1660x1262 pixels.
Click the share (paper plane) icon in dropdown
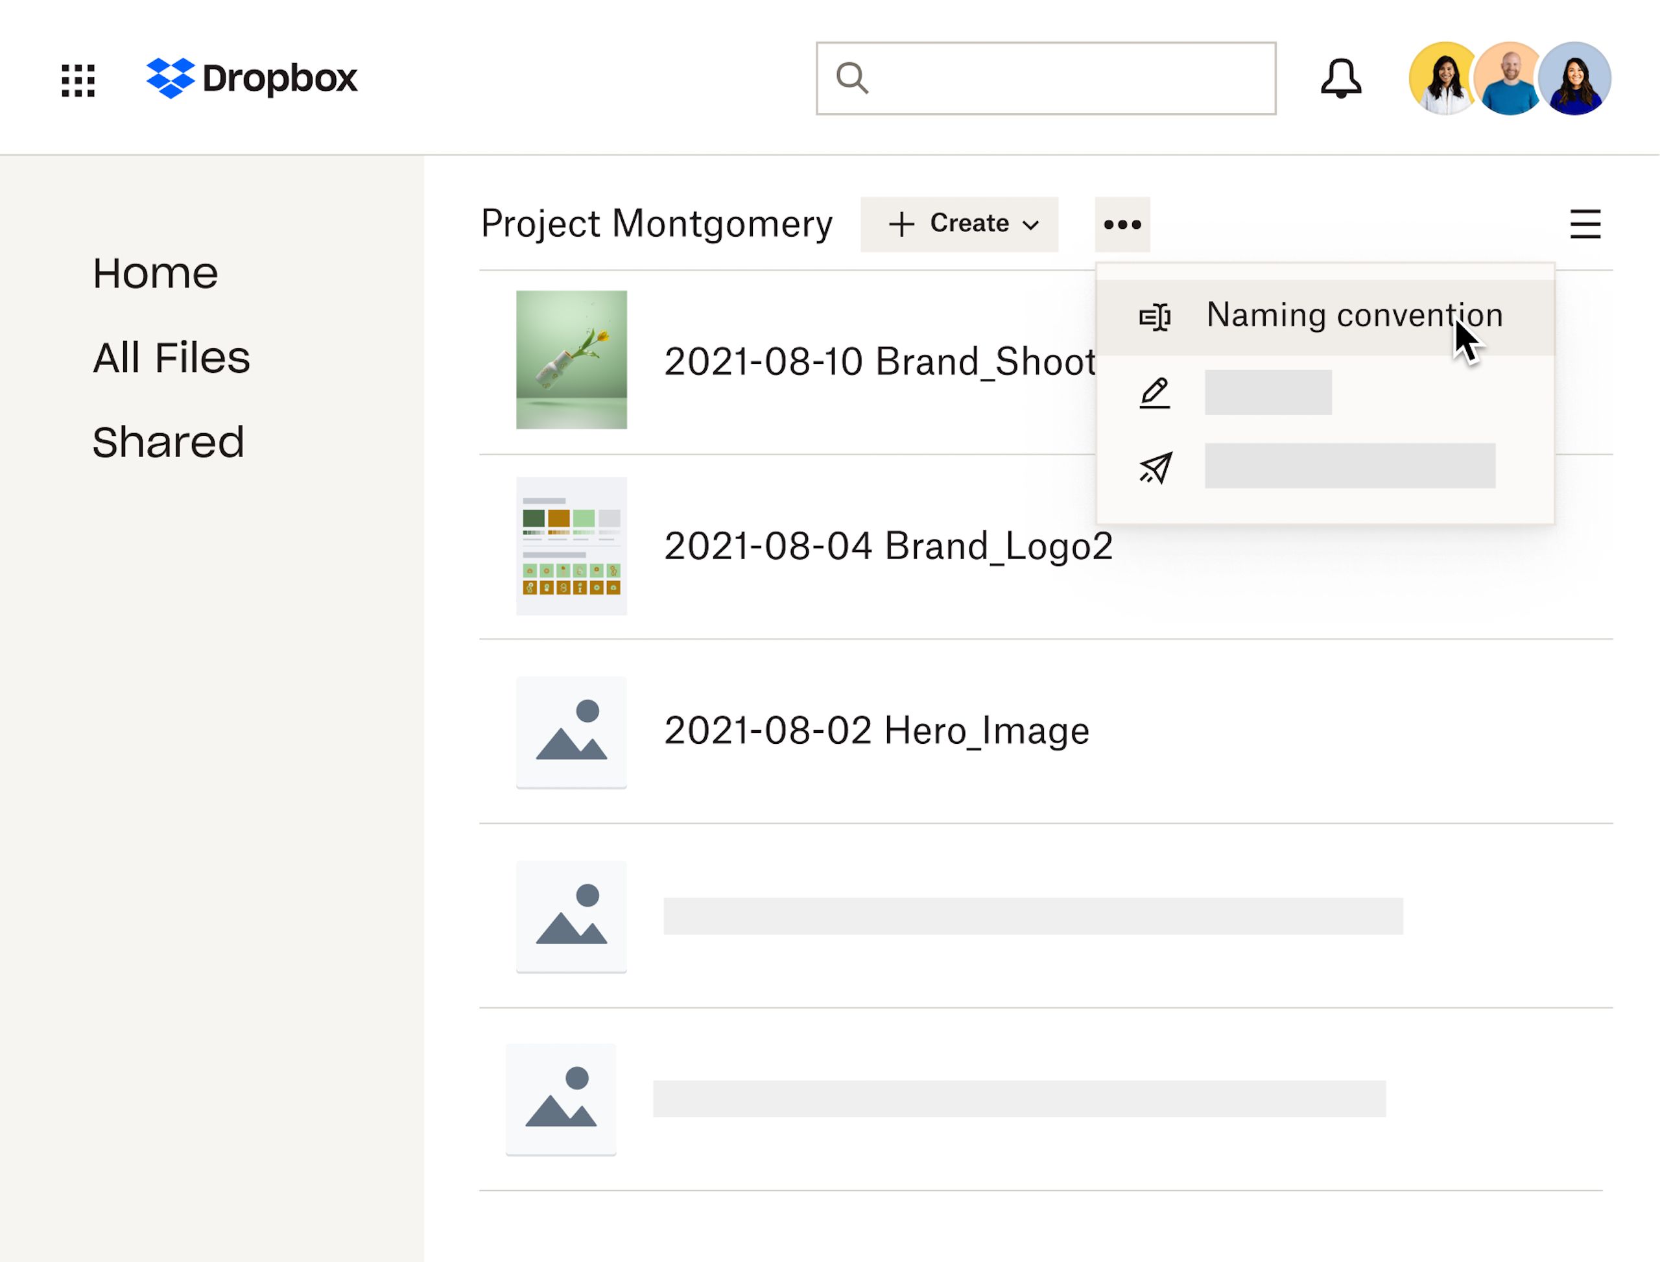click(x=1154, y=467)
